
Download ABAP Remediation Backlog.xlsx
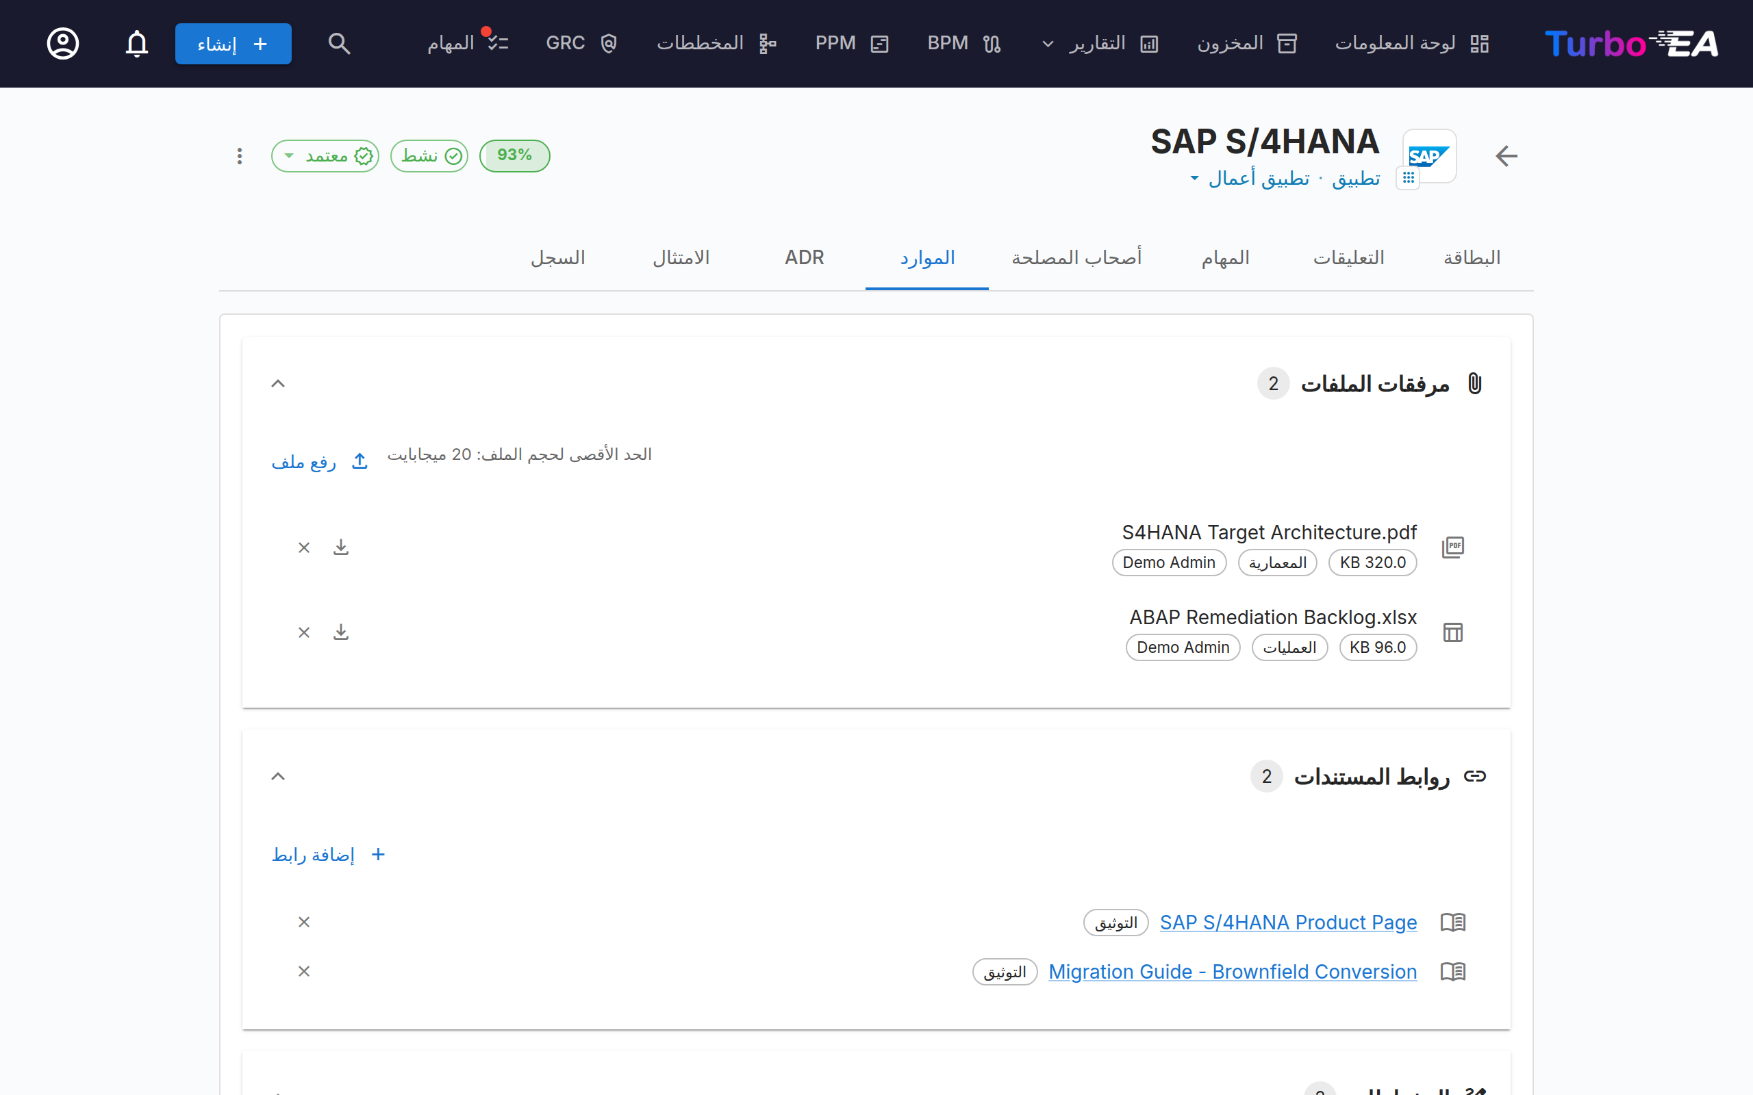[x=341, y=632]
